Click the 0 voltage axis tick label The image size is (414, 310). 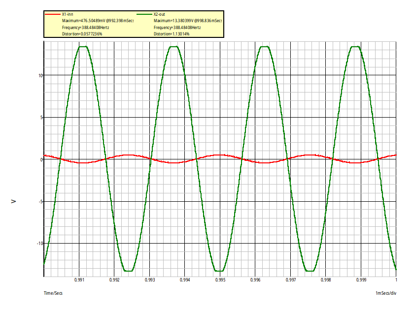[x=41, y=160]
